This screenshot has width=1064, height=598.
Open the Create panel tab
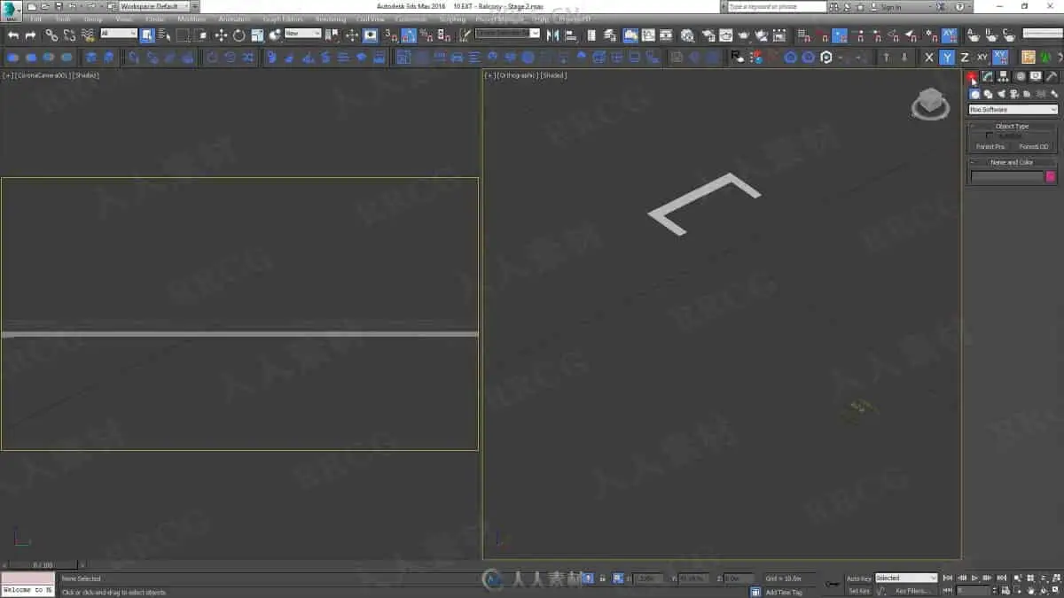973,77
